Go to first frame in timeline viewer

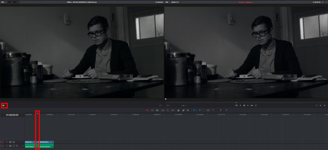coord(236,105)
